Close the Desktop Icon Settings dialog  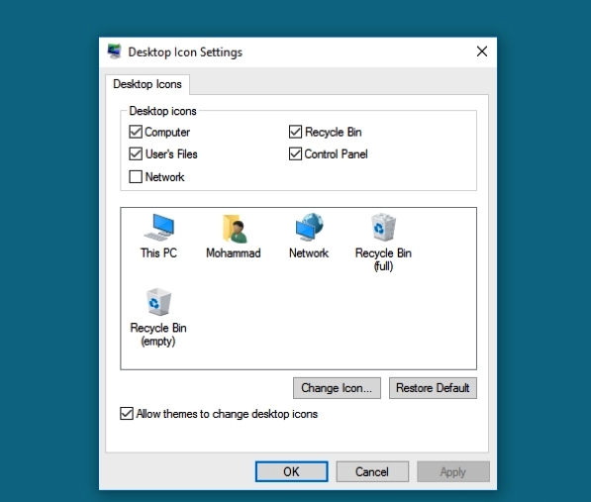click(x=482, y=51)
